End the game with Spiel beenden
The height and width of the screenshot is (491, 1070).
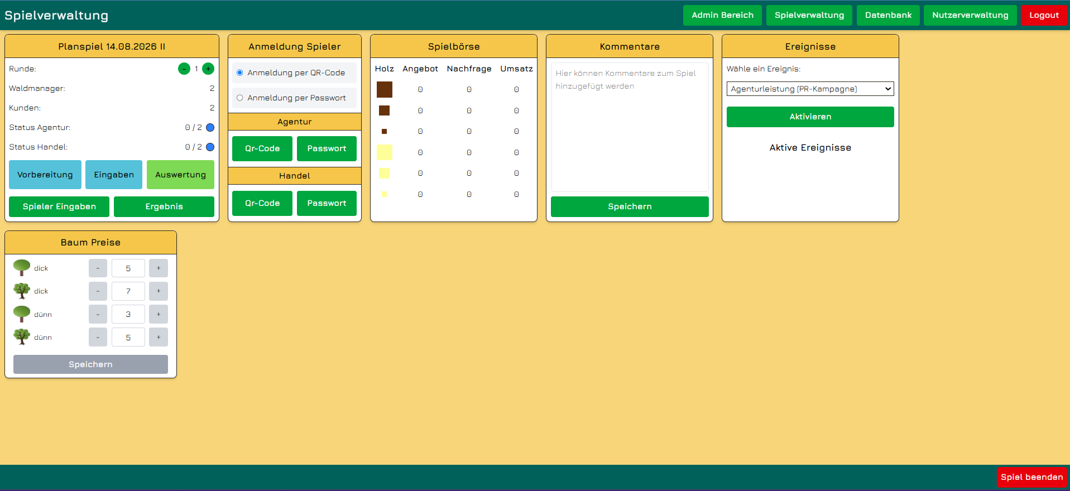tap(1031, 477)
